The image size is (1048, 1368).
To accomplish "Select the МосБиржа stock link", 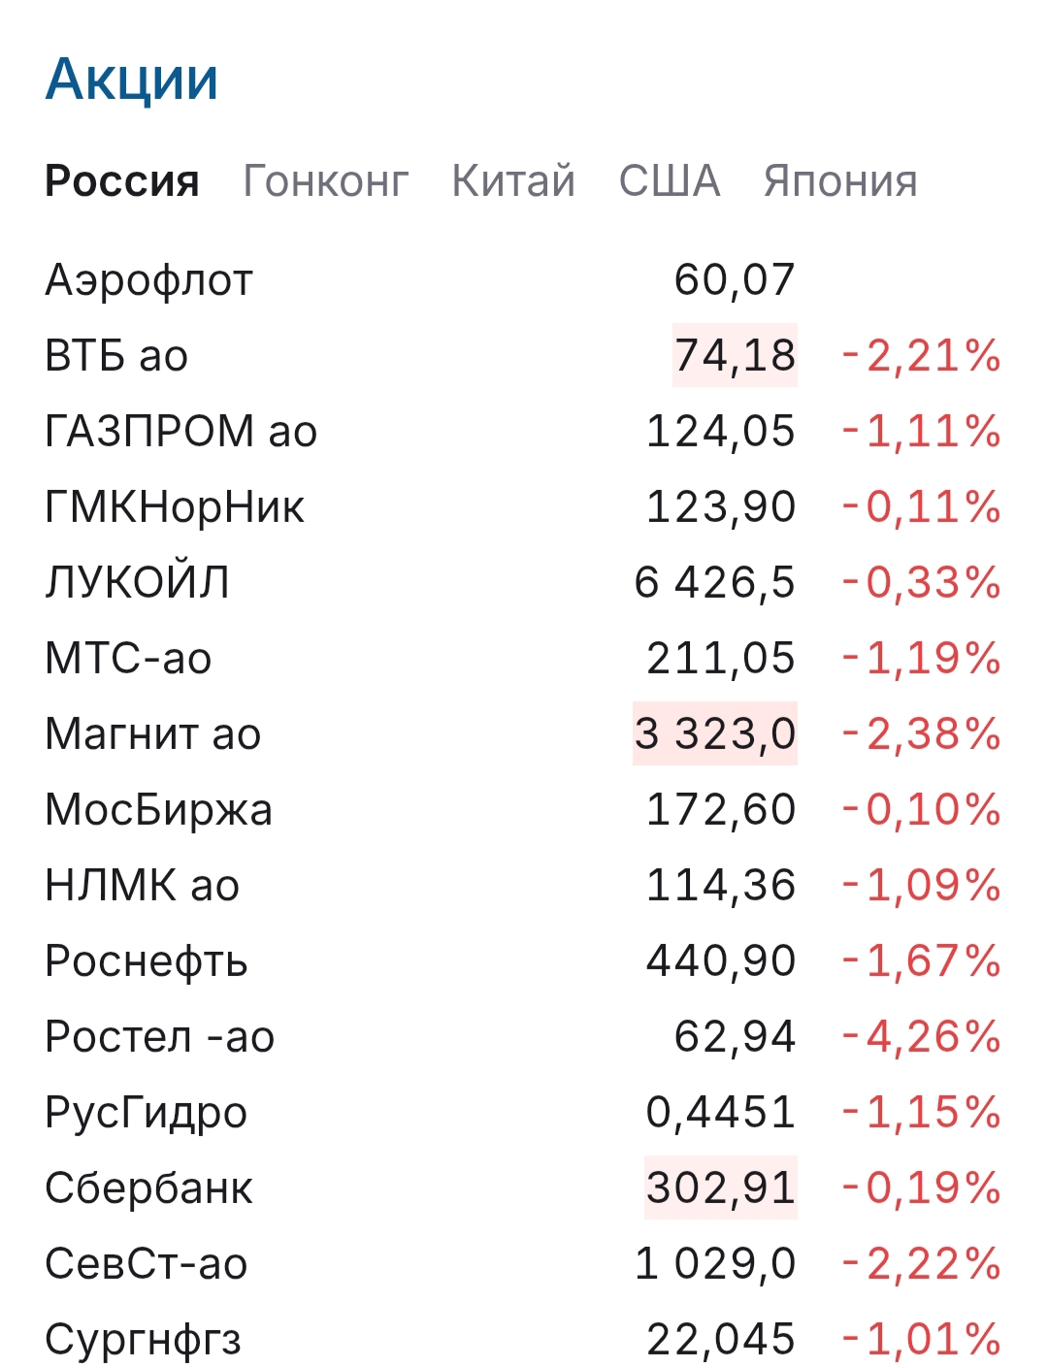I will click(159, 810).
